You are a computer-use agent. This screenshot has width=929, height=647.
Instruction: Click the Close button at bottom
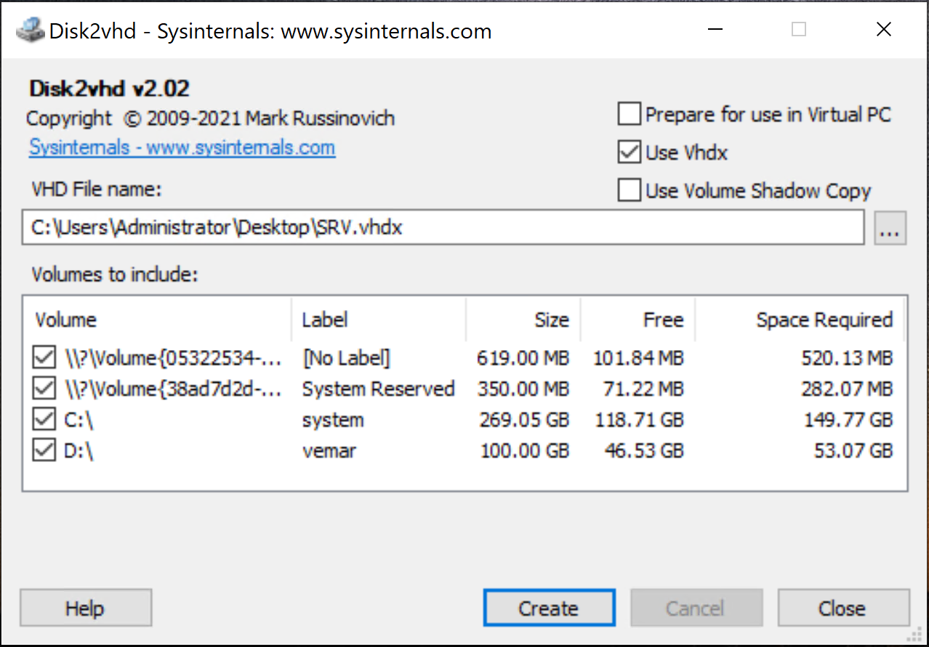[842, 608]
